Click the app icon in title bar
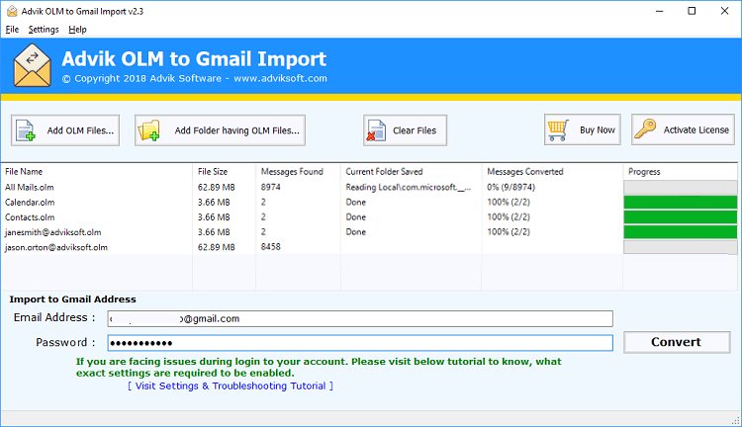 pos(12,11)
